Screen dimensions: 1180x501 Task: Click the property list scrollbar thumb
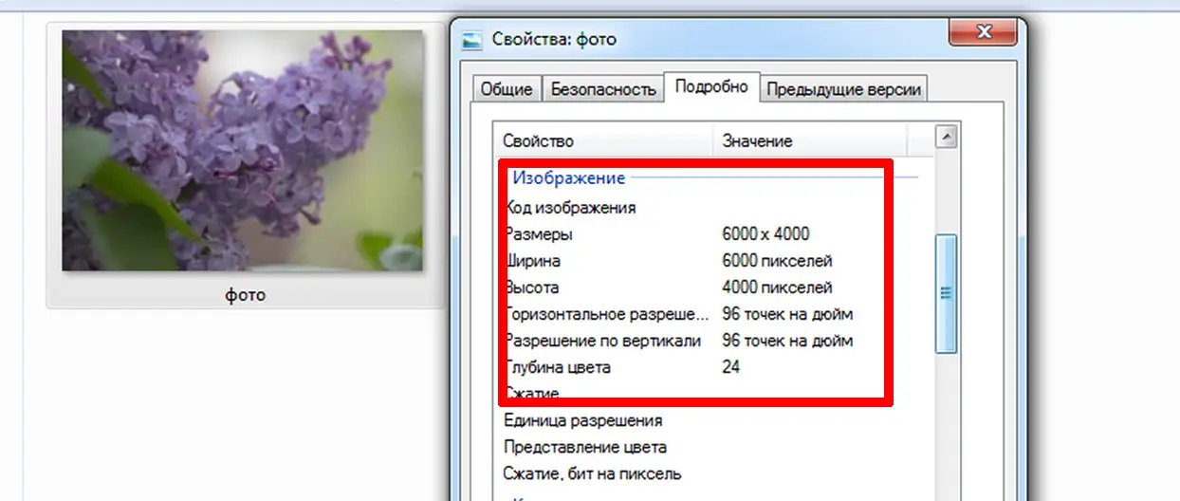click(x=945, y=293)
